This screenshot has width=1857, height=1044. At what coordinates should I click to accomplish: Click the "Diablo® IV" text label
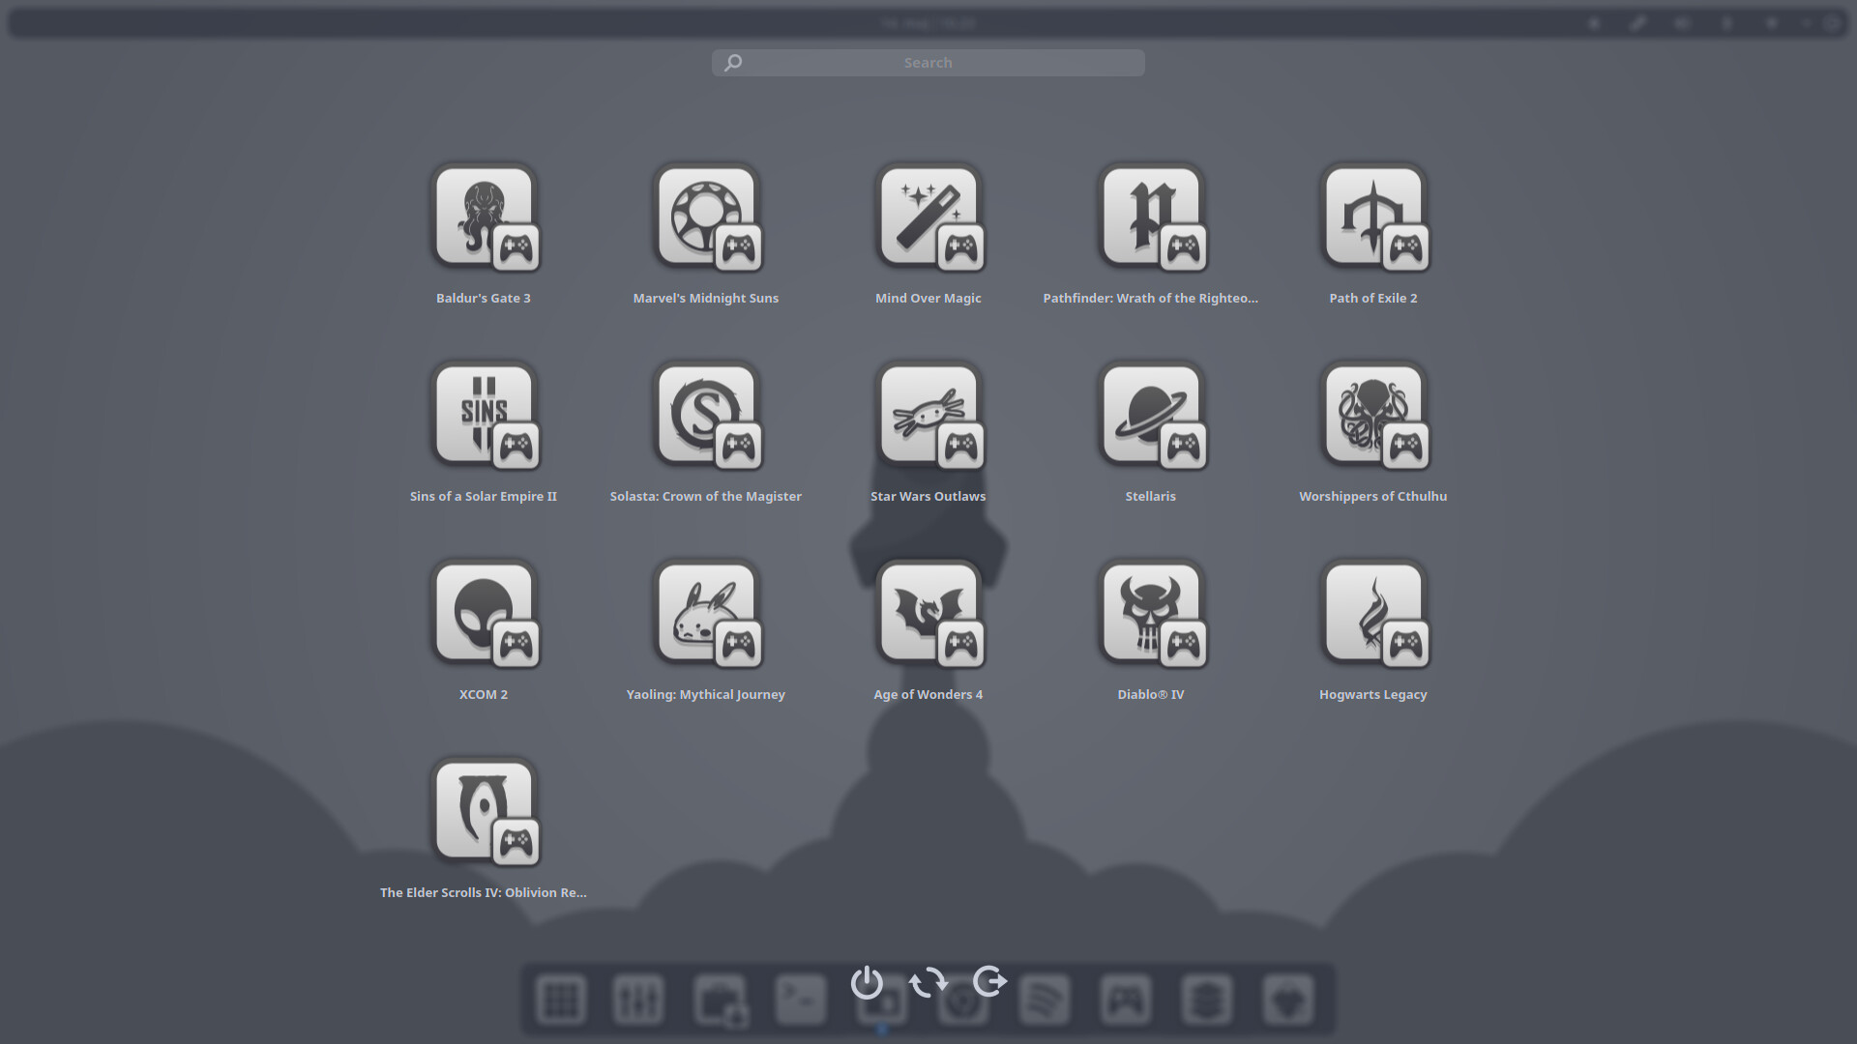[1151, 694]
